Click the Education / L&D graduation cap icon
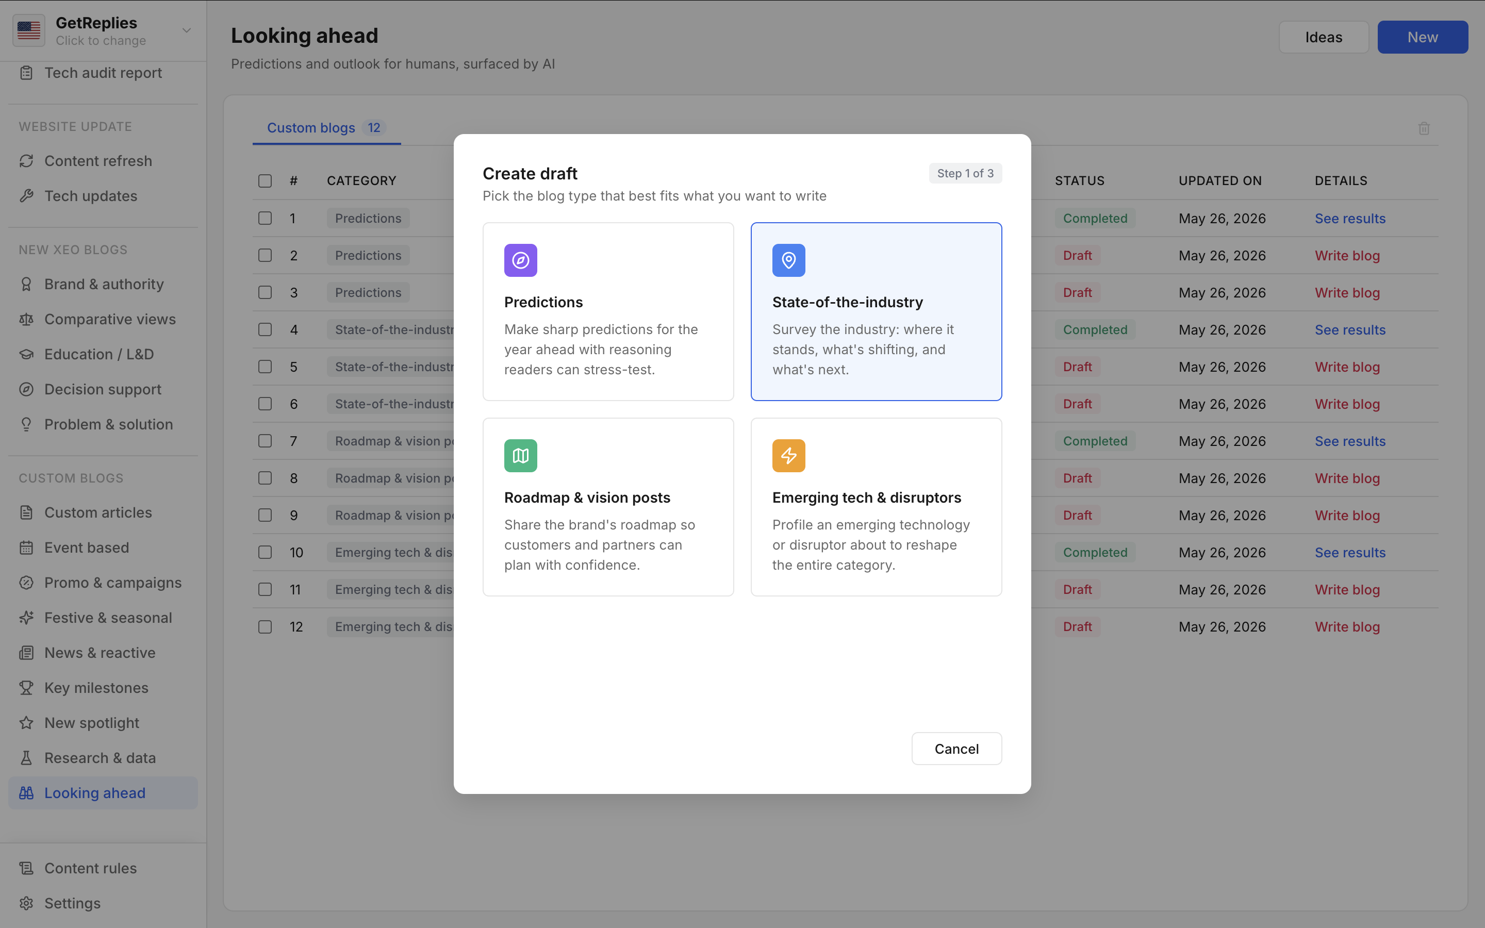 [x=26, y=354]
